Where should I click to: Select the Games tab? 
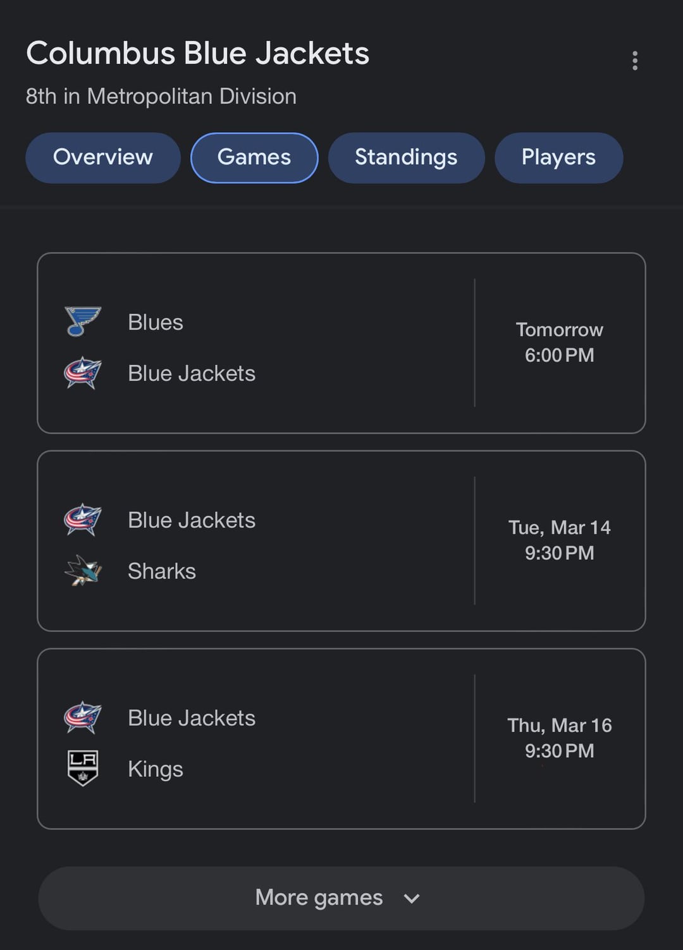tap(254, 157)
